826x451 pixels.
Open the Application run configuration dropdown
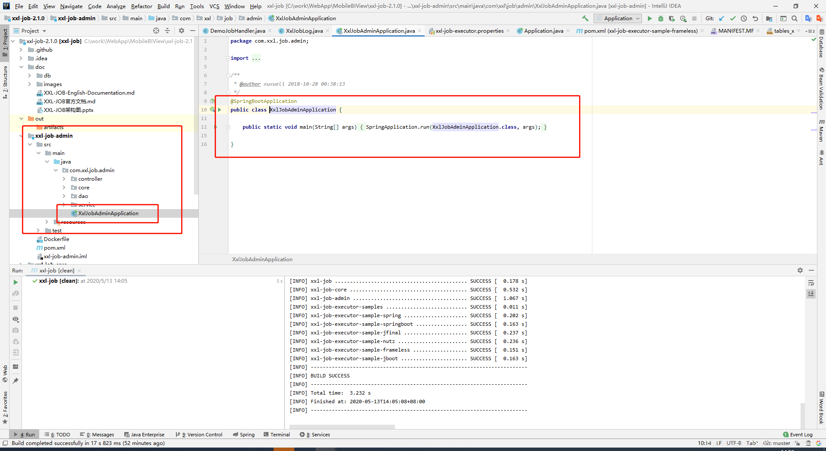[x=618, y=19]
